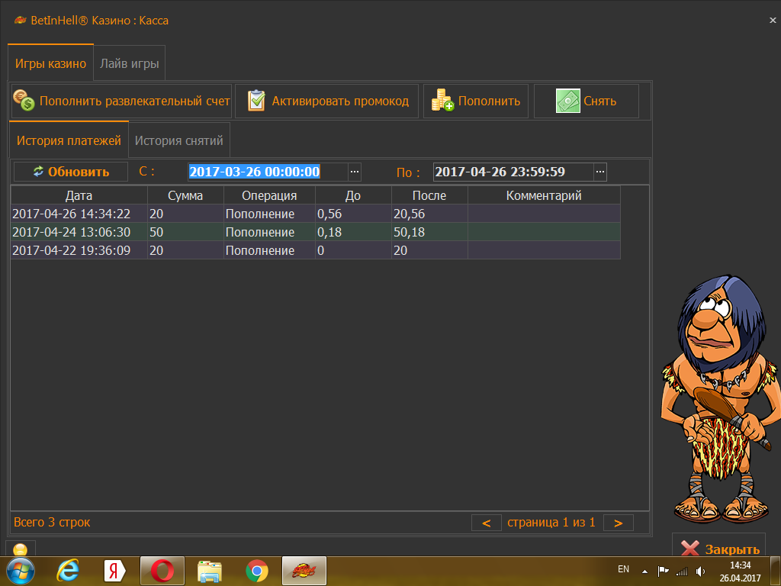781x586 pixels.
Task: Click the 'С' start date field
Action: [x=268, y=172]
